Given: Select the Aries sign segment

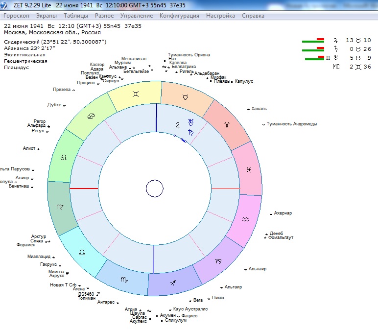Looking at the screenshot, I should pos(227,125).
